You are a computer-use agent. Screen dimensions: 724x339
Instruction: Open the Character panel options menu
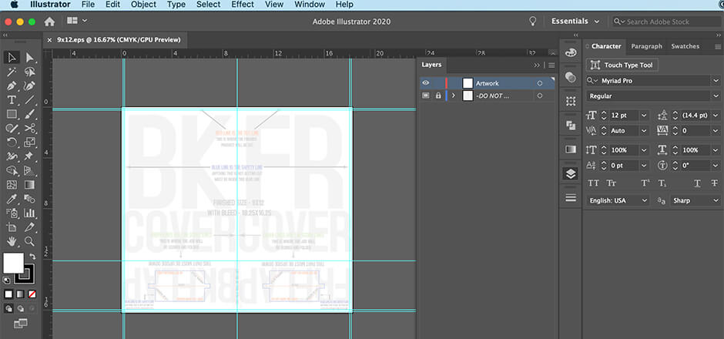pyautogui.click(x=718, y=47)
